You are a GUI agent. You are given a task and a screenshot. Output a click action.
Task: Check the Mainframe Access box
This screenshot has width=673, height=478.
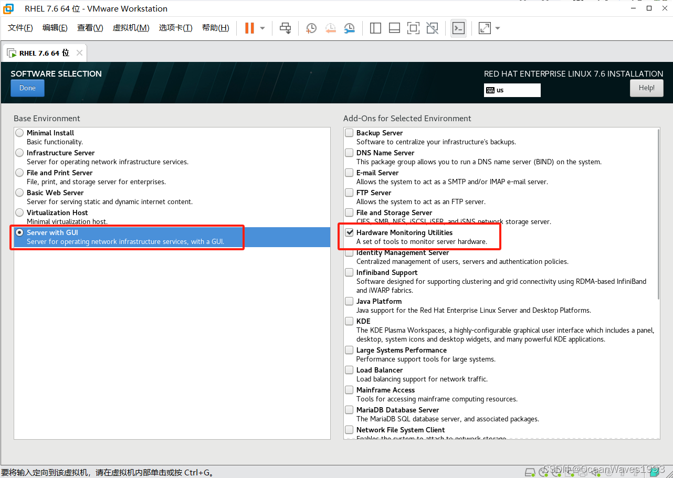[x=349, y=390]
